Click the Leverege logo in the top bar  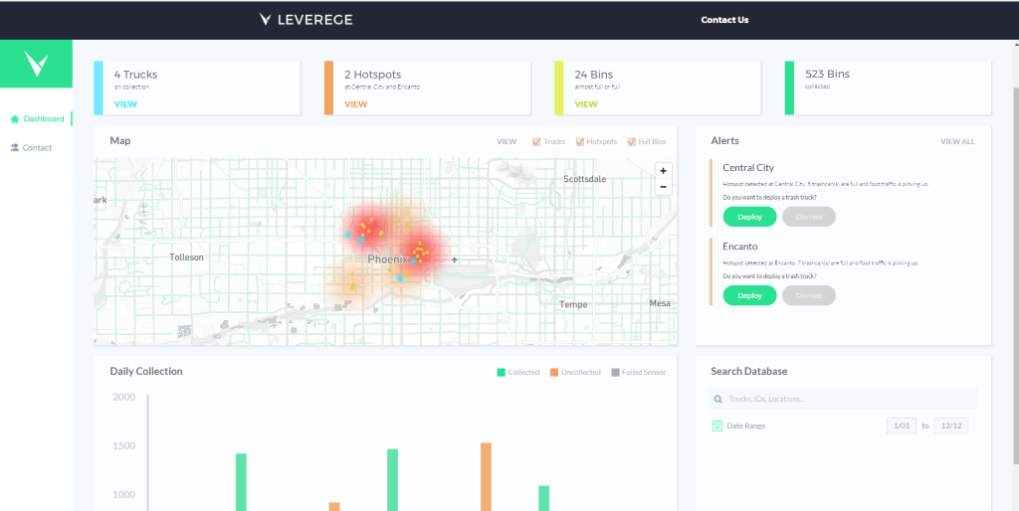pyautogui.click(x=306, y=20)
